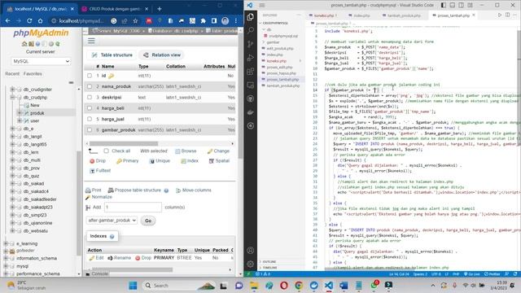Image resolution: width=521 pixels, height=293 pixels.
Task: Click Run file play icon in editor
Action: [499, 15]
